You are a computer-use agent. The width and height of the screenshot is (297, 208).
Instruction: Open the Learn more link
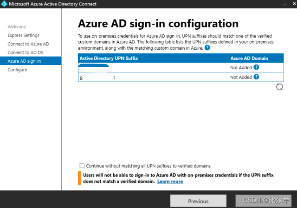(170, 181)
